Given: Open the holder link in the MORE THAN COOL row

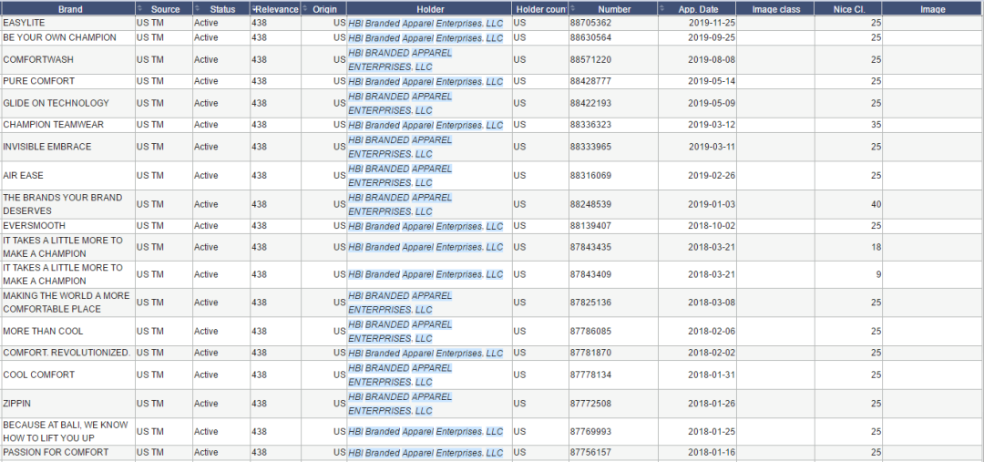Looking at the screenshot, I should coord(400,332).
